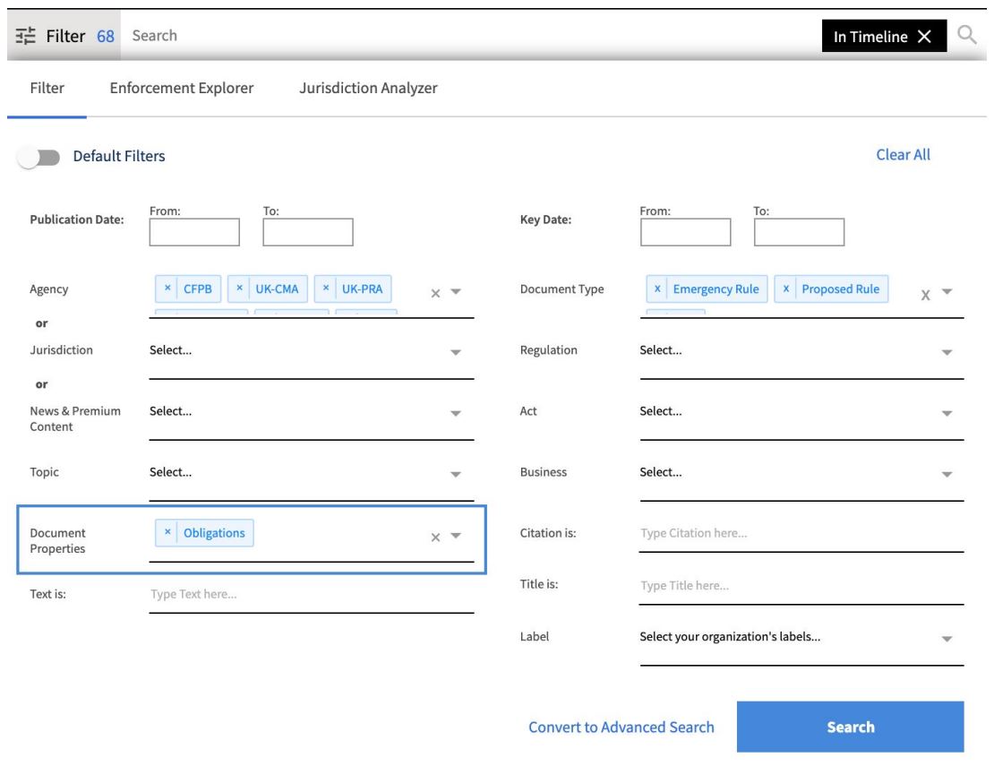Viewport: 994px width, 766px height.
Task: Open the Topic dropdown
Action: pos(456,474)
